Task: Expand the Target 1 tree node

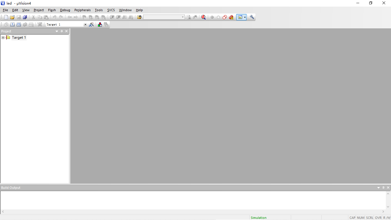Action: click(x=3, y=38)
